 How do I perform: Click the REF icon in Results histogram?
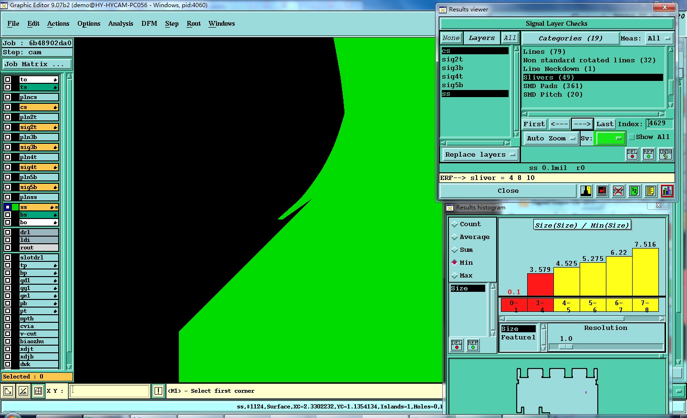[x=473, y=345]
